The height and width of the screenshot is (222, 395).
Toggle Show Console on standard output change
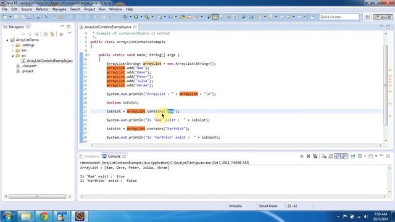tap(338, 156)
